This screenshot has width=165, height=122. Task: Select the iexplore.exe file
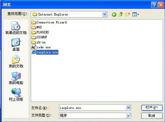[45, 52]
